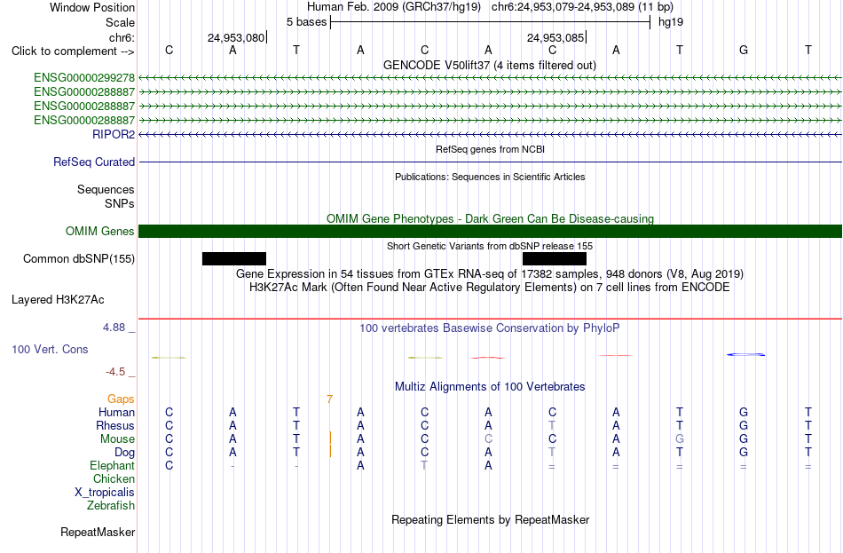
Task: Click the orange gap count 7
Action: [329, 399]
